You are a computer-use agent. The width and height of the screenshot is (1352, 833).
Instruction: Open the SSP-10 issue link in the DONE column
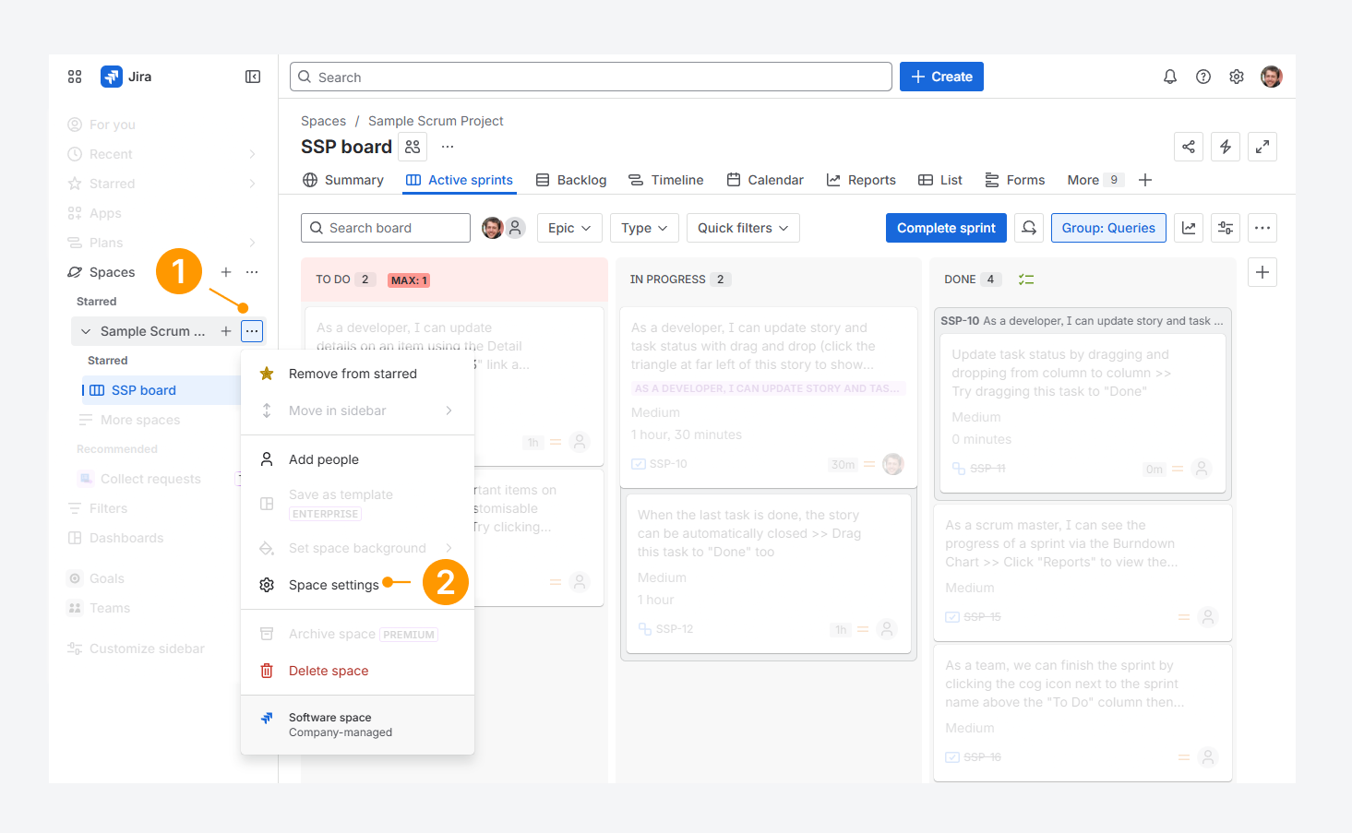(960, 321)
